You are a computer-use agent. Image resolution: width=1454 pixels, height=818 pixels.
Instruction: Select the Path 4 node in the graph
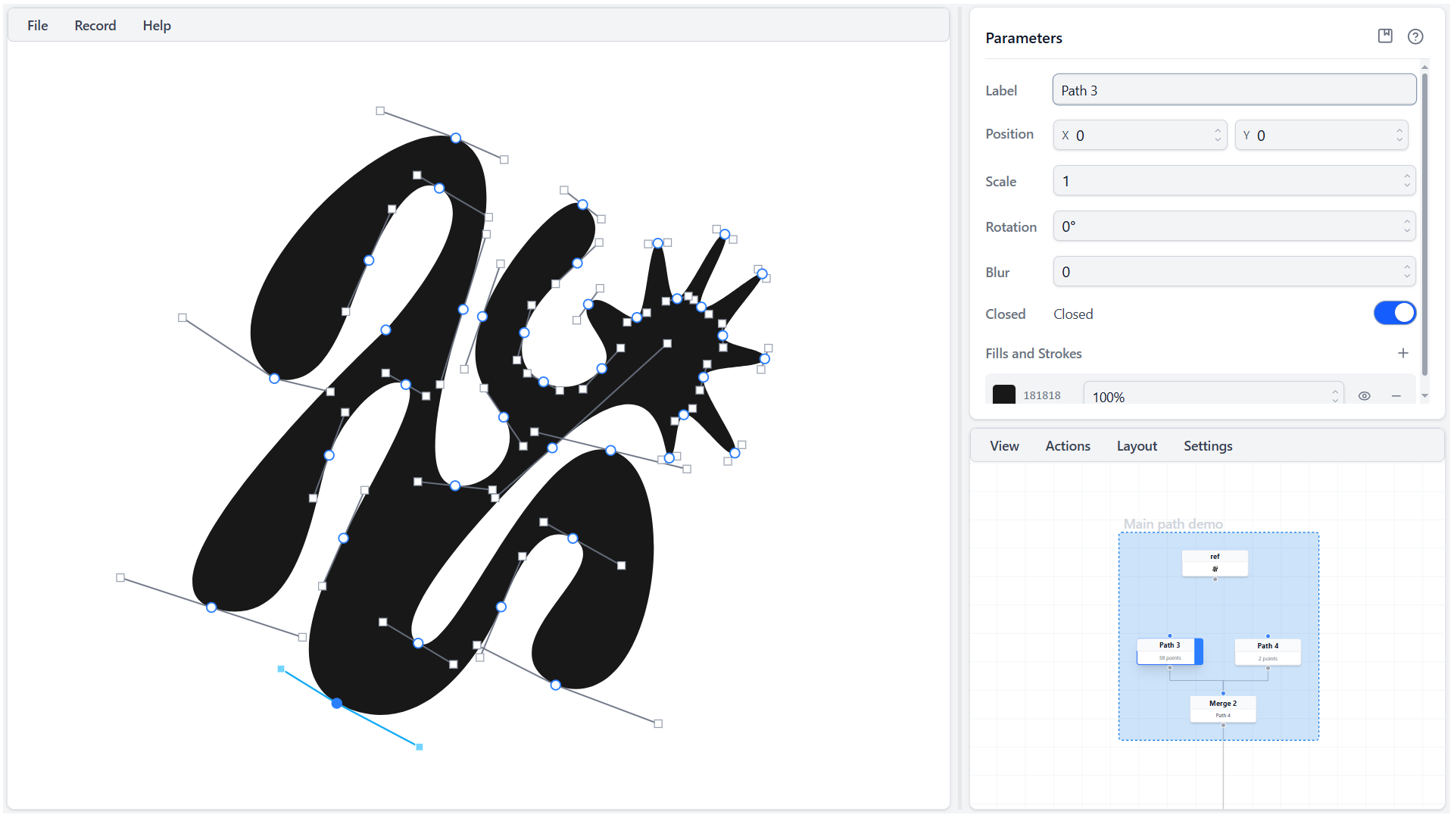(1267, 651)
